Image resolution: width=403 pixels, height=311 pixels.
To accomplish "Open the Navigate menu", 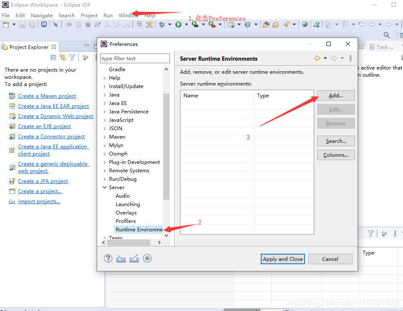I will tap(42, 16).
